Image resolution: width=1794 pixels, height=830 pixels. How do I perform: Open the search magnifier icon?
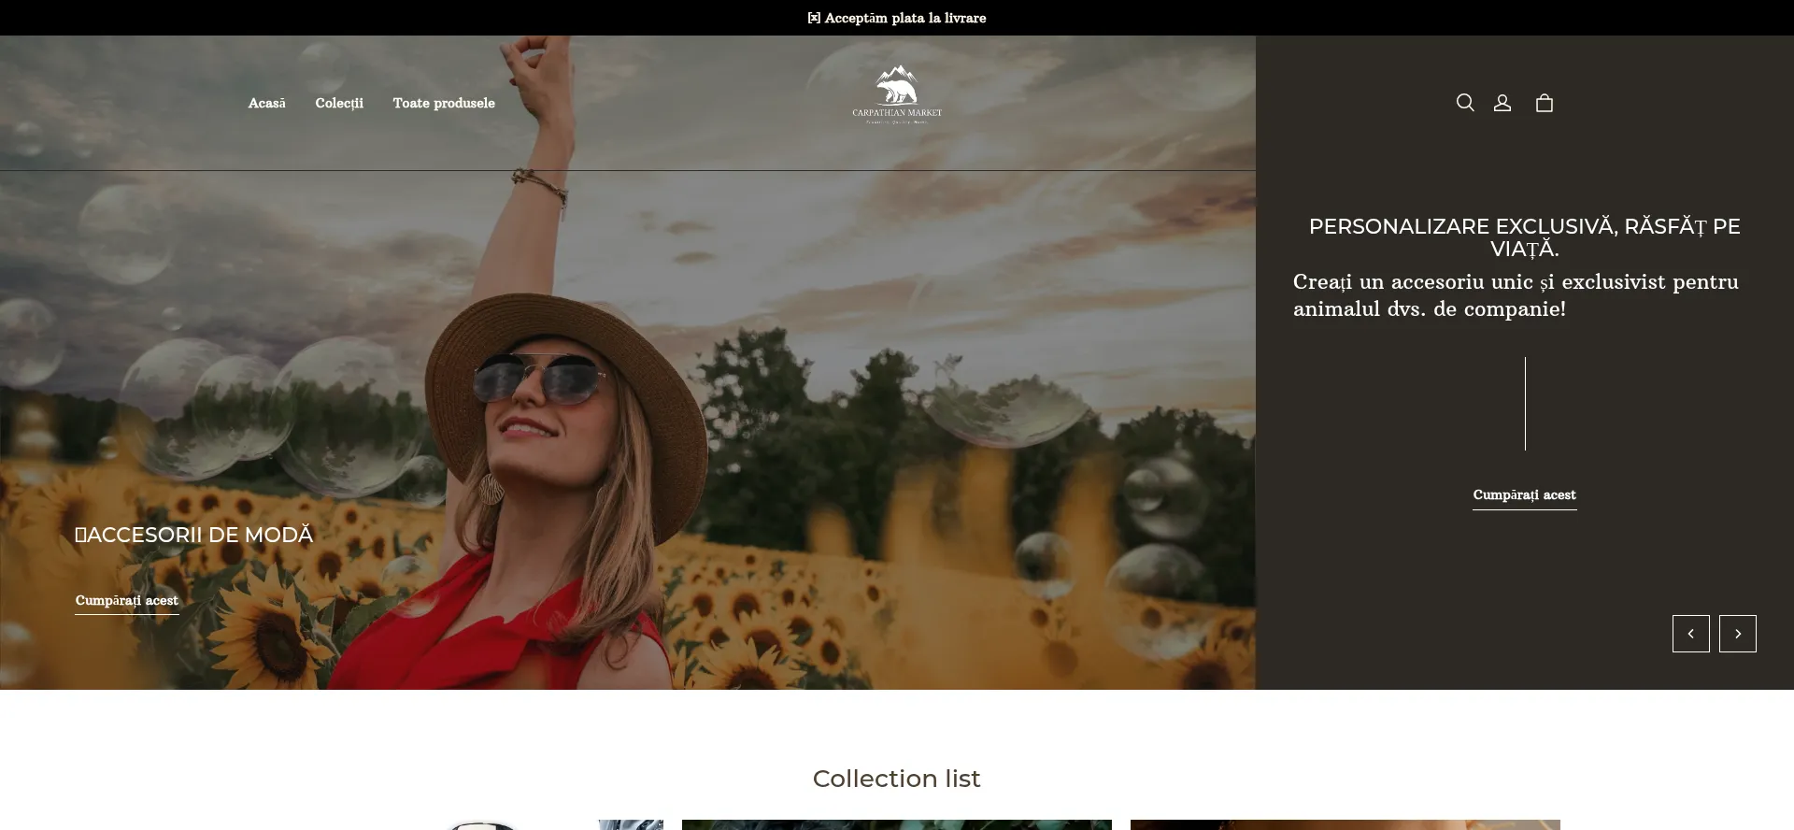tap(1465, 103)
